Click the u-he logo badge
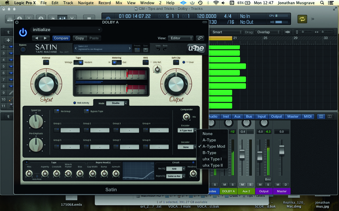 coord(196,48)
